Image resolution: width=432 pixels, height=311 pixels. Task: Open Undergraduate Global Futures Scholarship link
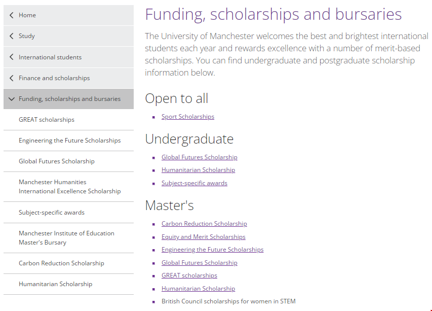tap(200, 157)
